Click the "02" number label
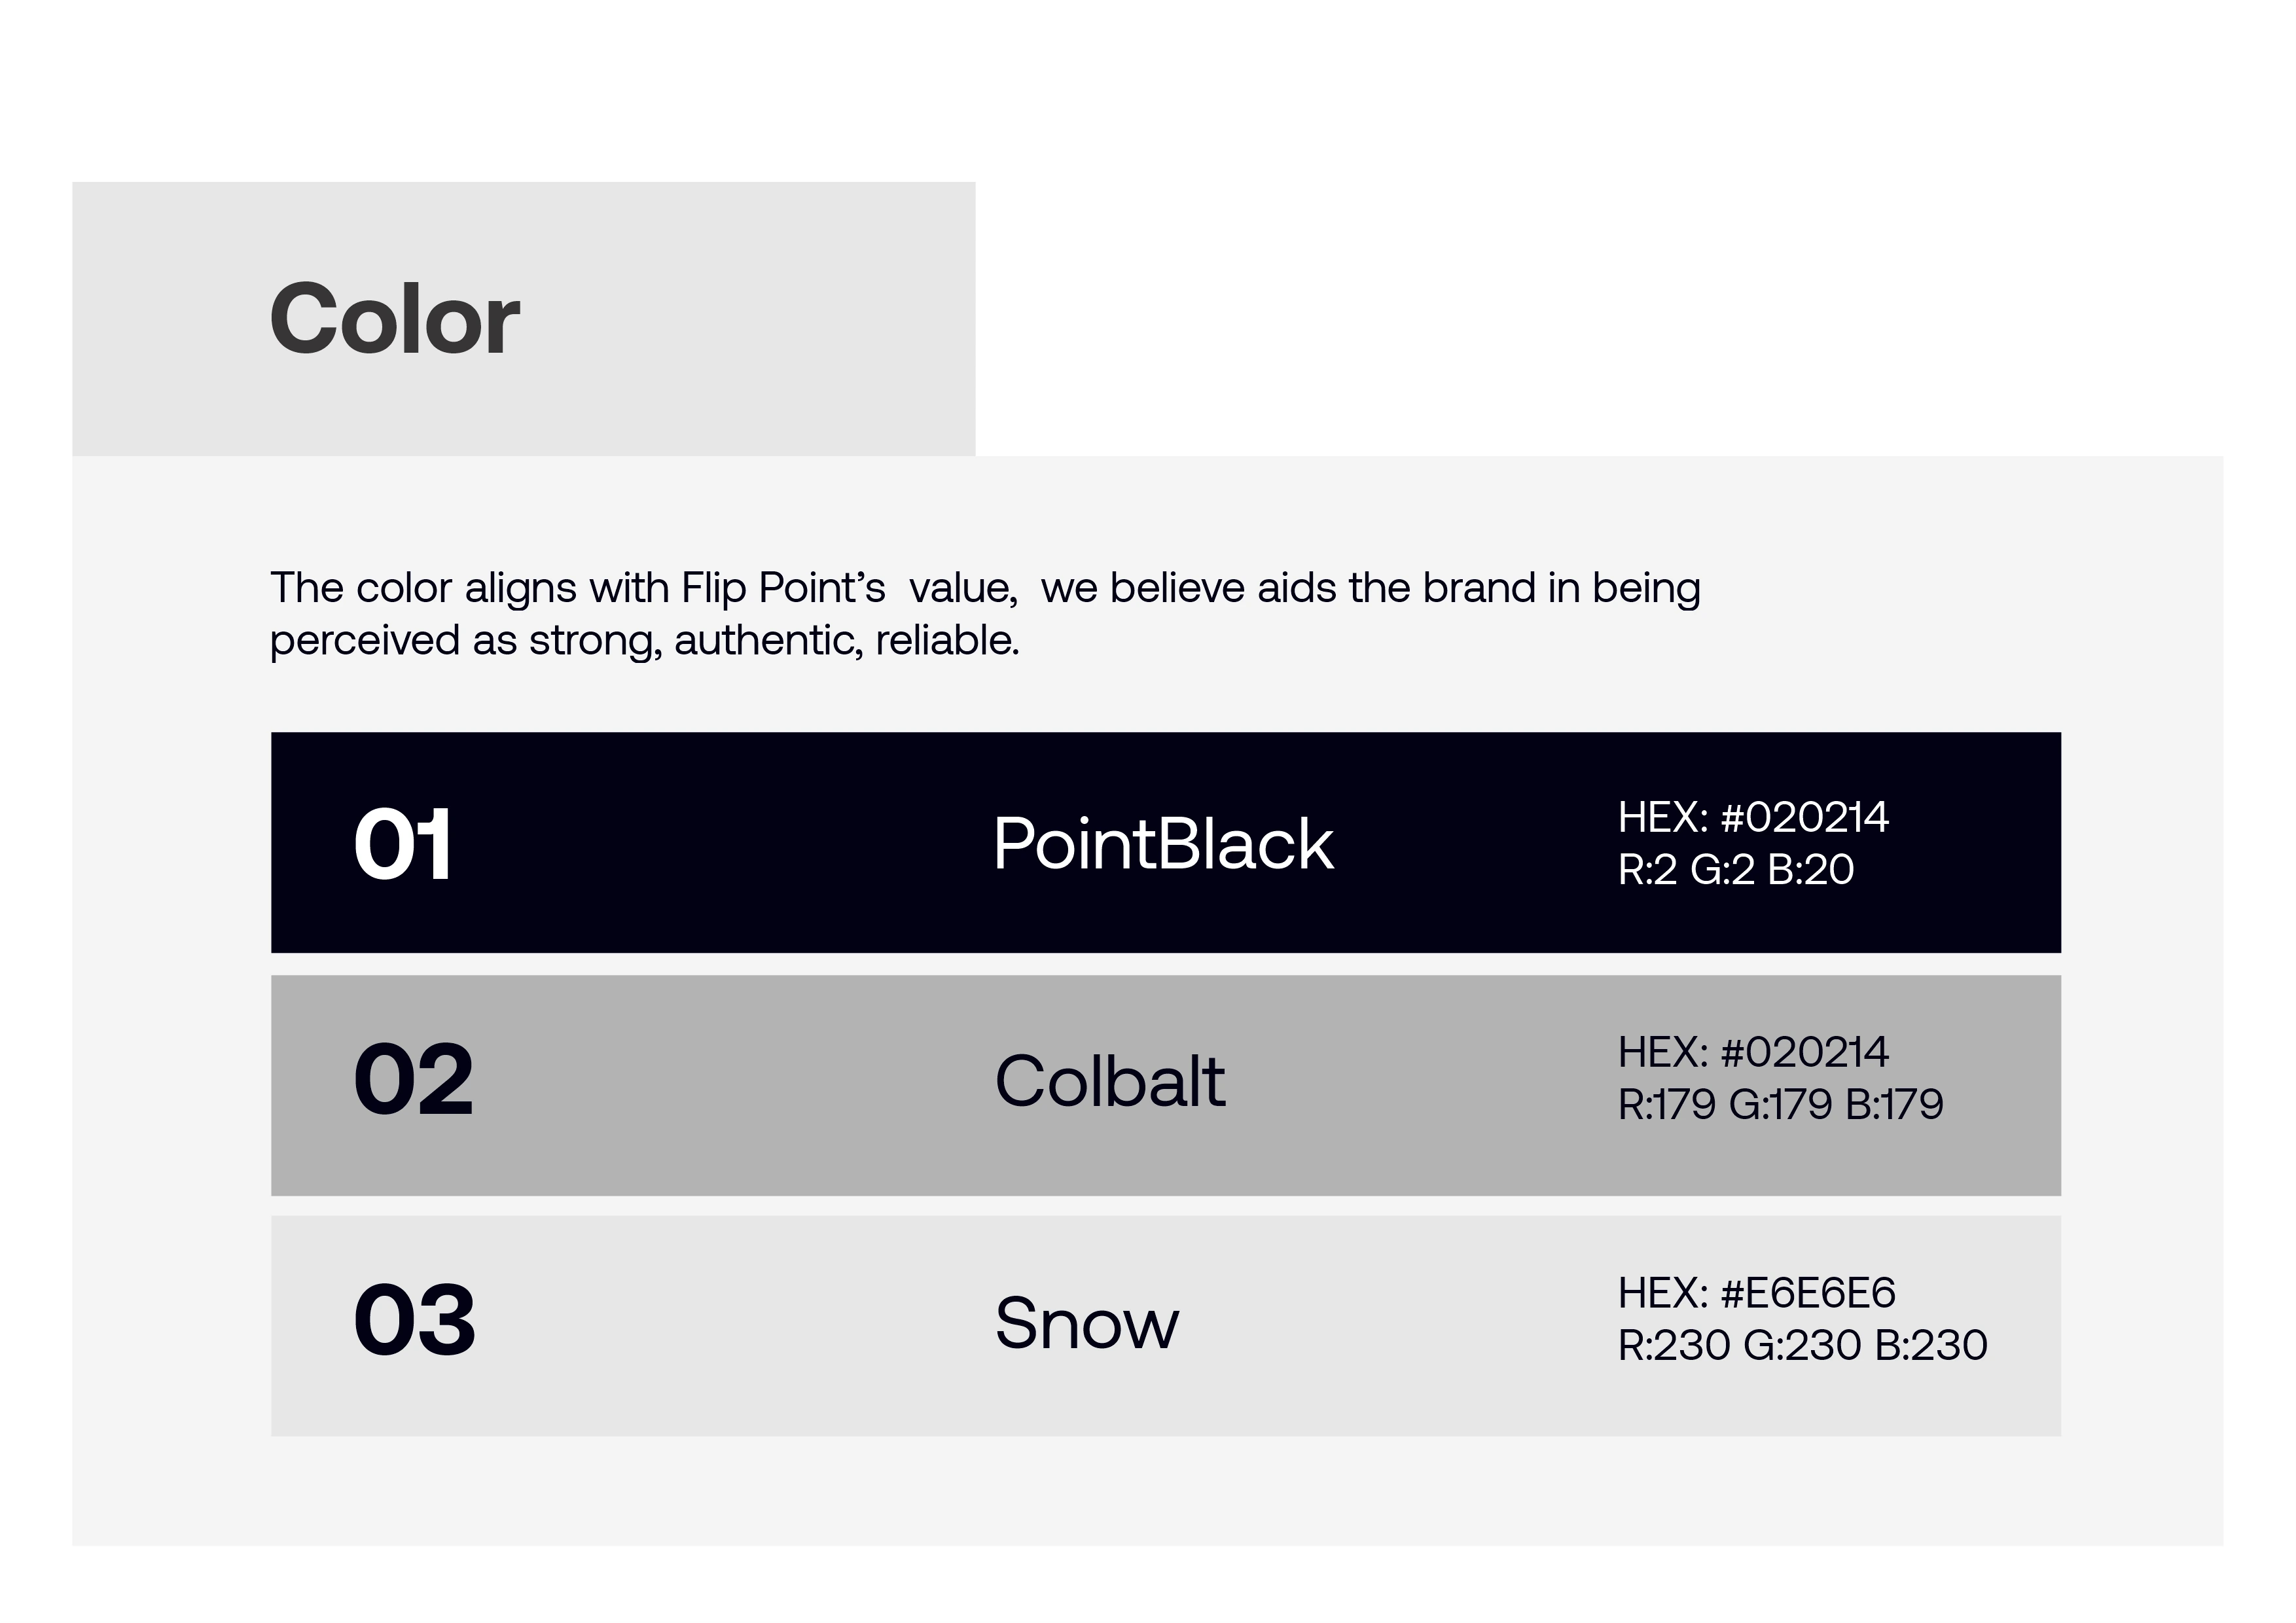This screenshot has width=2296, height=1623. pyautogui.click(x=413, y=1080)
